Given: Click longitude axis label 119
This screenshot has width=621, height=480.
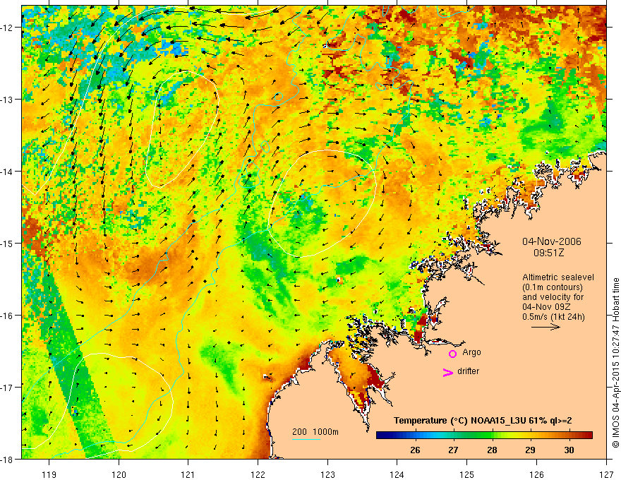Looking at the screenshot, I should [49, 474].
